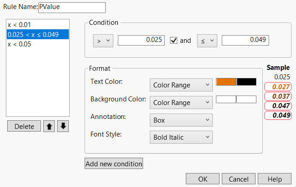Select the '0.025 < x ≤ 0.049' rule
Screen dimensions: 296x187
pyautogui.click(x=33, y=35)
